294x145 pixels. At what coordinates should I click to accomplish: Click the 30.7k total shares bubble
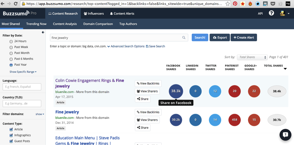(x=277, y=120)
